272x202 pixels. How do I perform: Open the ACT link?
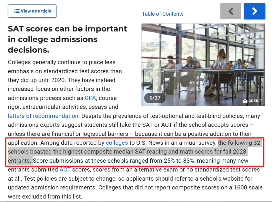(65, 169)
